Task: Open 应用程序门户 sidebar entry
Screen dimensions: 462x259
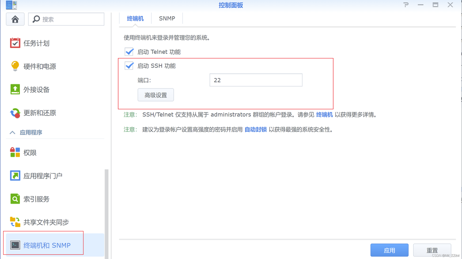Action: tap(55, 176)
